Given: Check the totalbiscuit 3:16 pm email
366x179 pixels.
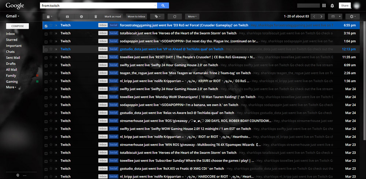Looking at the screenshot, I should tap(46, 34).
